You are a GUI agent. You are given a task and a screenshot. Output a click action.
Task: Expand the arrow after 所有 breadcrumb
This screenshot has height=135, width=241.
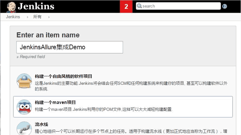pyautogui.click(x=49, y=17)
